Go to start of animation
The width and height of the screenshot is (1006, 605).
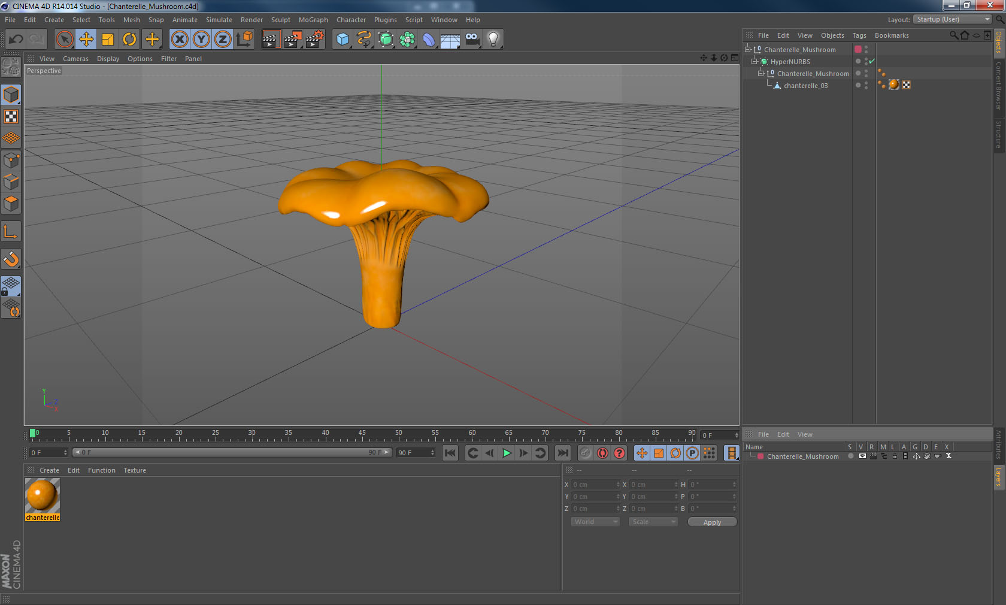450,453
